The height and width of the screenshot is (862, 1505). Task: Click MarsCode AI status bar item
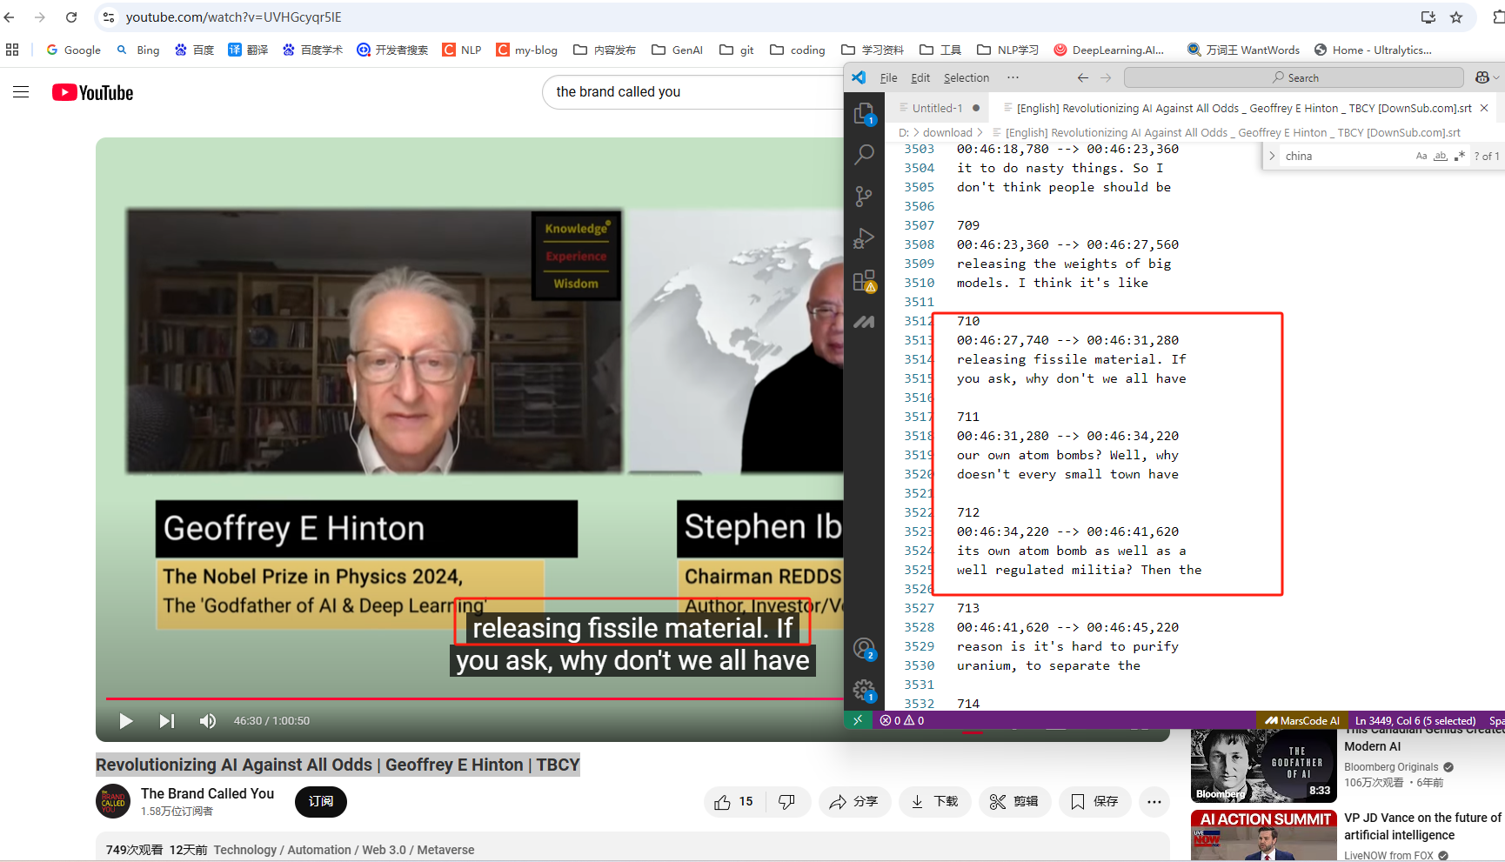click(1301, 720)
